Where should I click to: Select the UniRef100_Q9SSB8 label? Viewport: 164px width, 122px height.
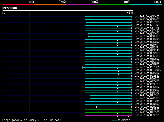coord(147,56)
